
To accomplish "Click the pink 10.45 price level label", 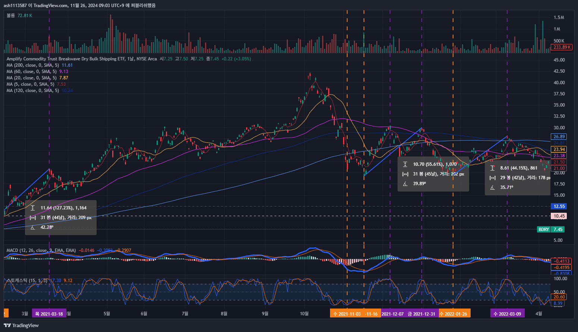I will tap(559, 216).
